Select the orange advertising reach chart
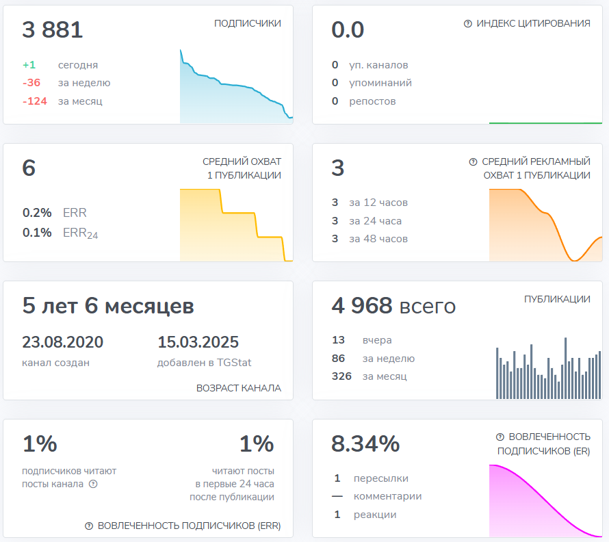Screen dimensions: 609x542 coord(545,226)
